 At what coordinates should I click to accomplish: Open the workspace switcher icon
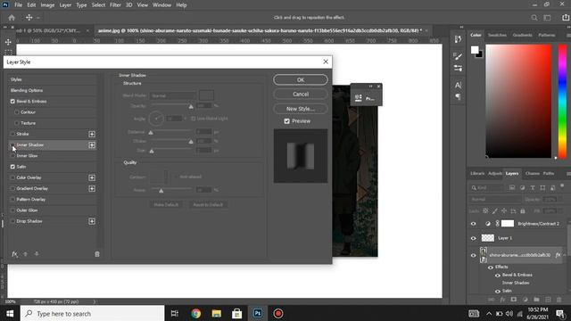547,18
